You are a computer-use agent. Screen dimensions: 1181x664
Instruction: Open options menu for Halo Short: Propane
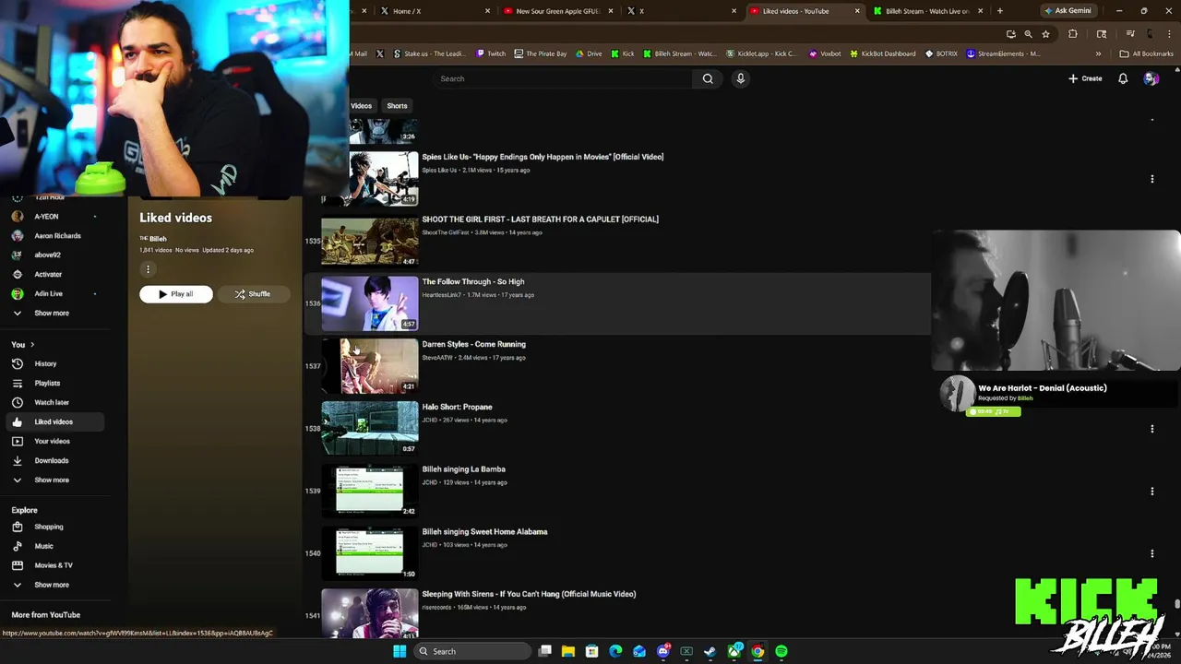[x=1151, y=429]
